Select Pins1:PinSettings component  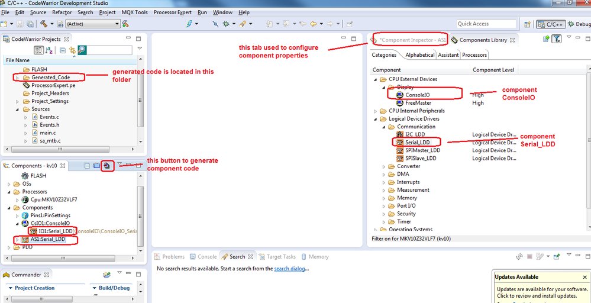pos(47,215)
